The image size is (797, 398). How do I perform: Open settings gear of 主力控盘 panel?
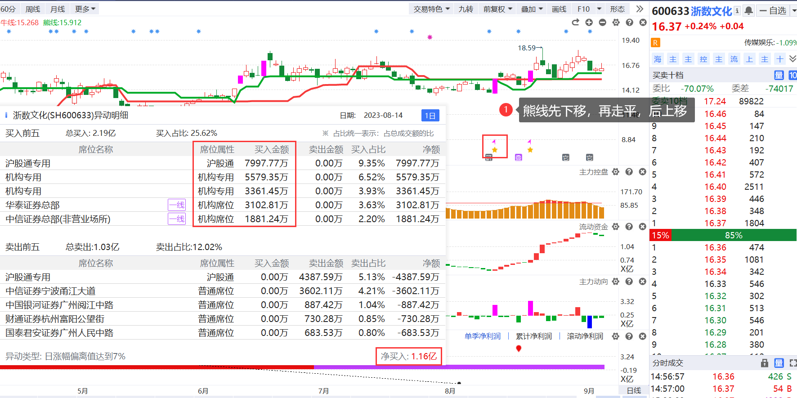tap(616, 171)
